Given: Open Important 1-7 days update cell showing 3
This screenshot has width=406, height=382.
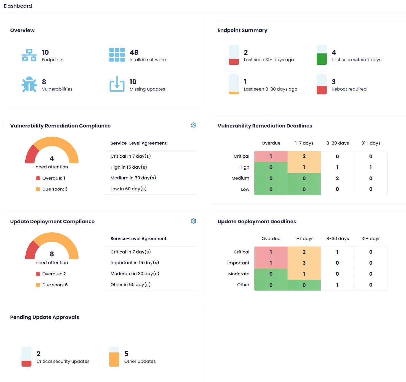Looking at the screenshot, I should coord(304,263).
